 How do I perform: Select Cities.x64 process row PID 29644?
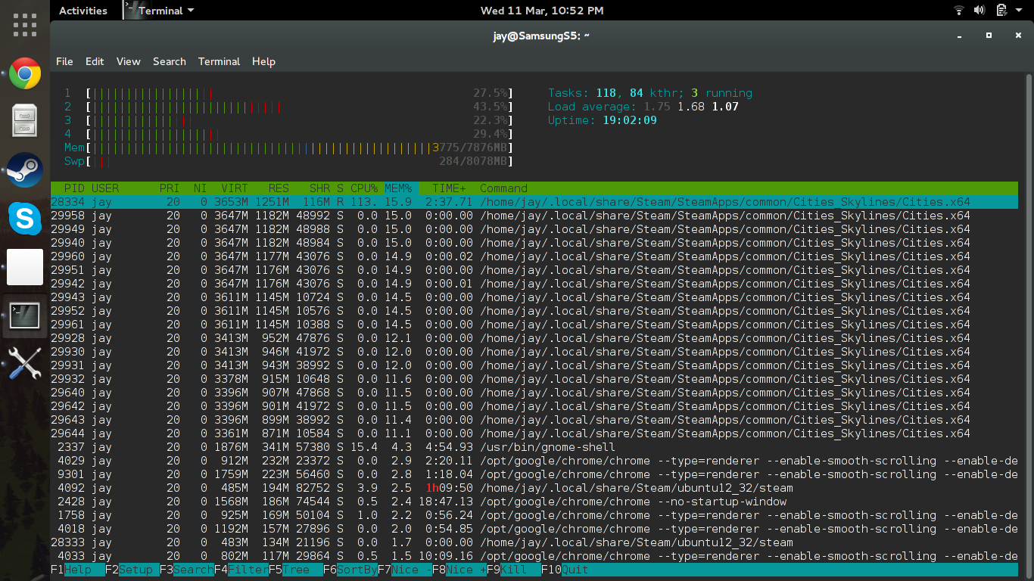click(x=534, y=433)
